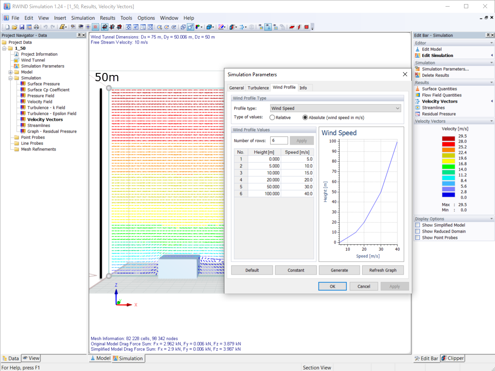Enable Show Simplified Model checkbox

click(x=417, y=225)
